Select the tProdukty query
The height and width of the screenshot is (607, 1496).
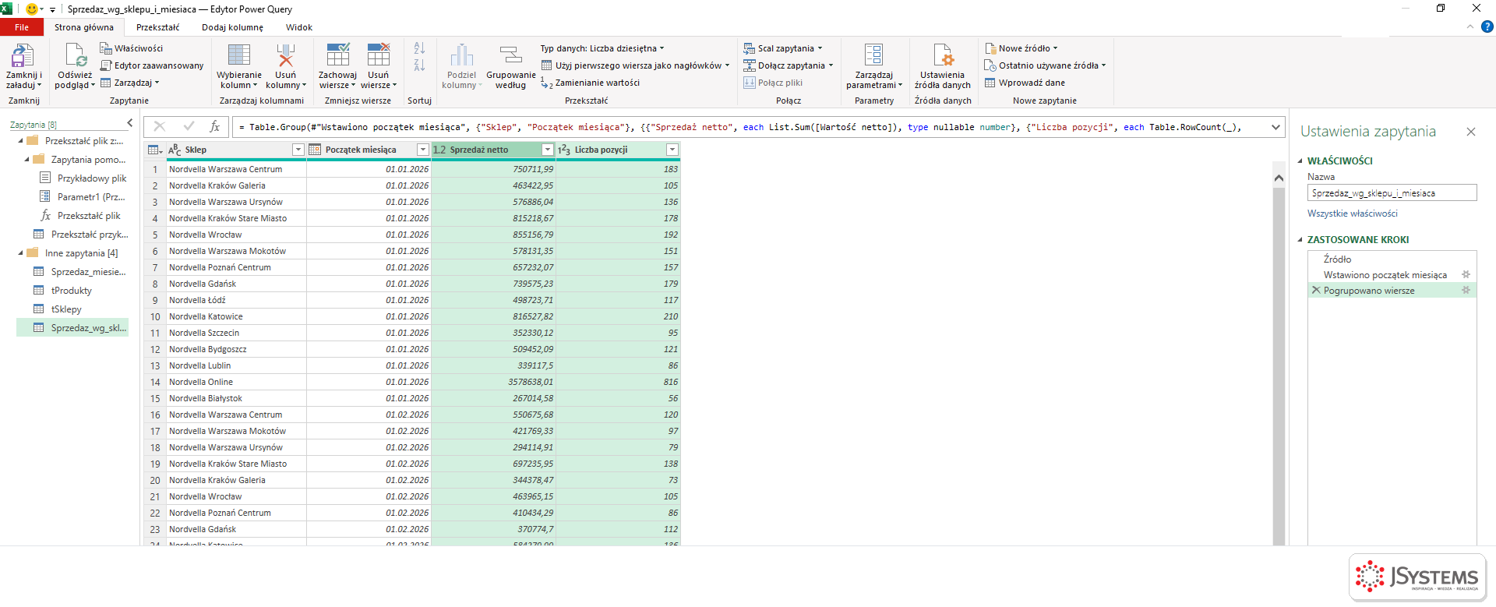tap(72, 291)
